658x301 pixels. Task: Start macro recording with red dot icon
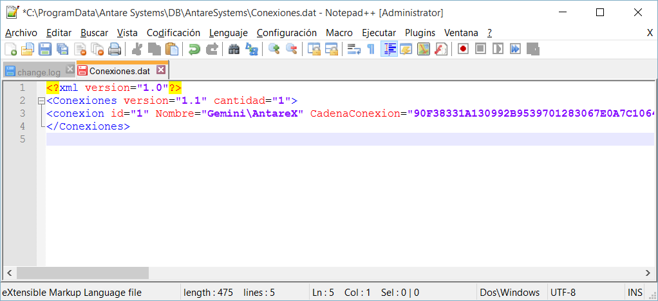[463, 49]
